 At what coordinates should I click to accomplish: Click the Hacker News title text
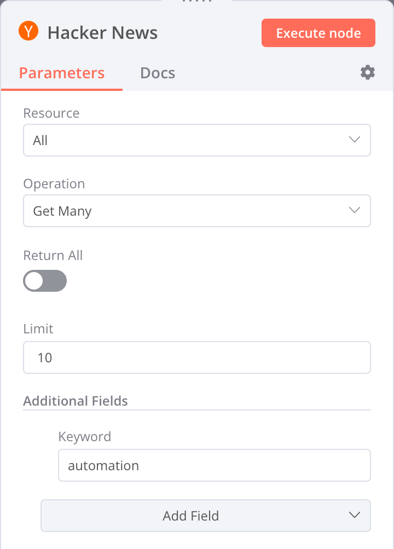coord(103,33)
